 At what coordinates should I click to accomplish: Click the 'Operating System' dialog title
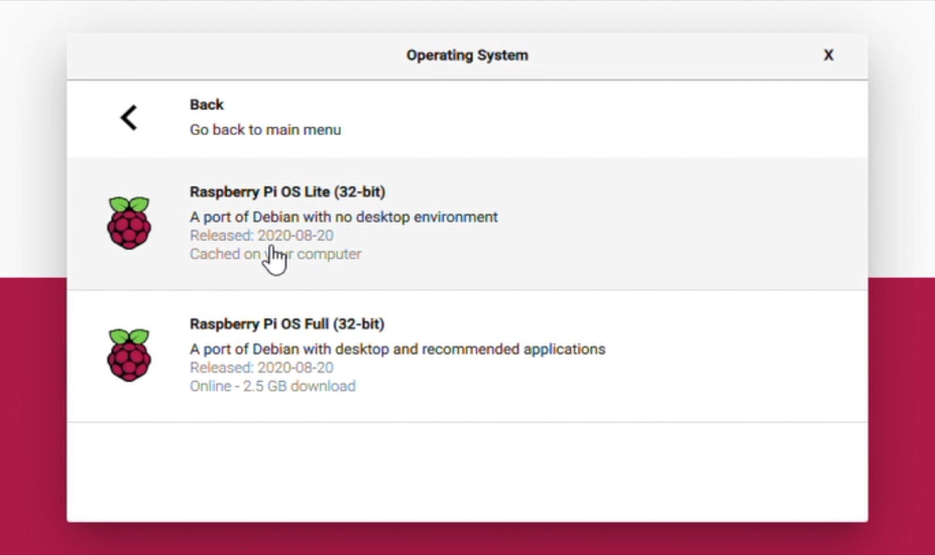tap(467, 55)
